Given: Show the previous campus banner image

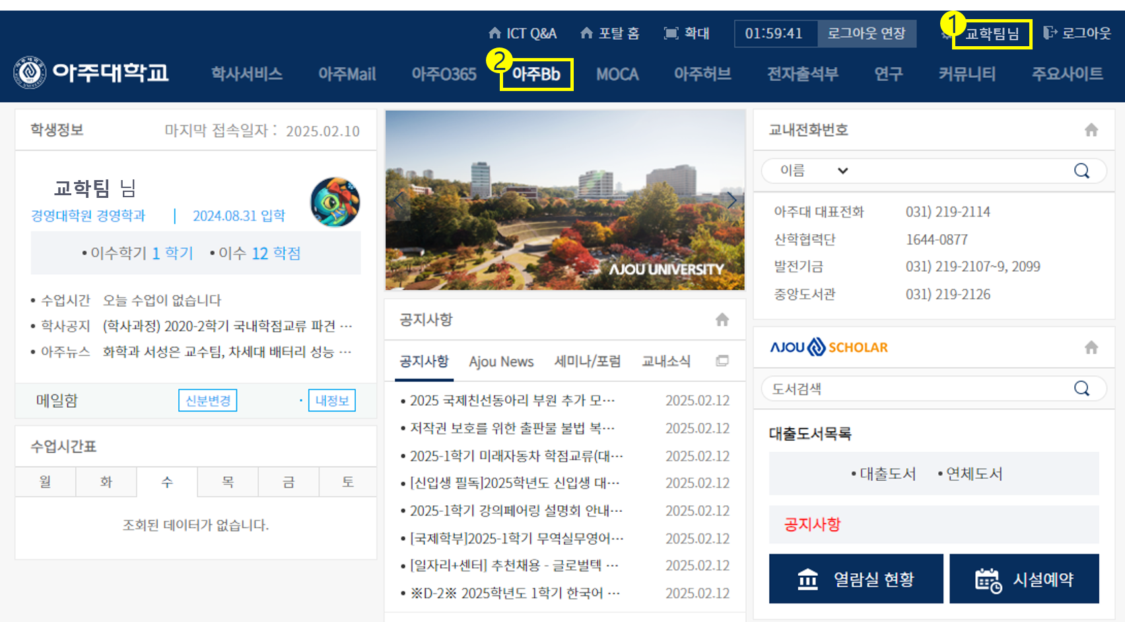Looking at the screenshot, I should click(398, 200).
